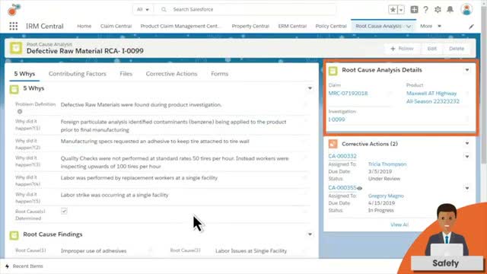Open the Claim Central navigation tab

click(x=116, y=26)
